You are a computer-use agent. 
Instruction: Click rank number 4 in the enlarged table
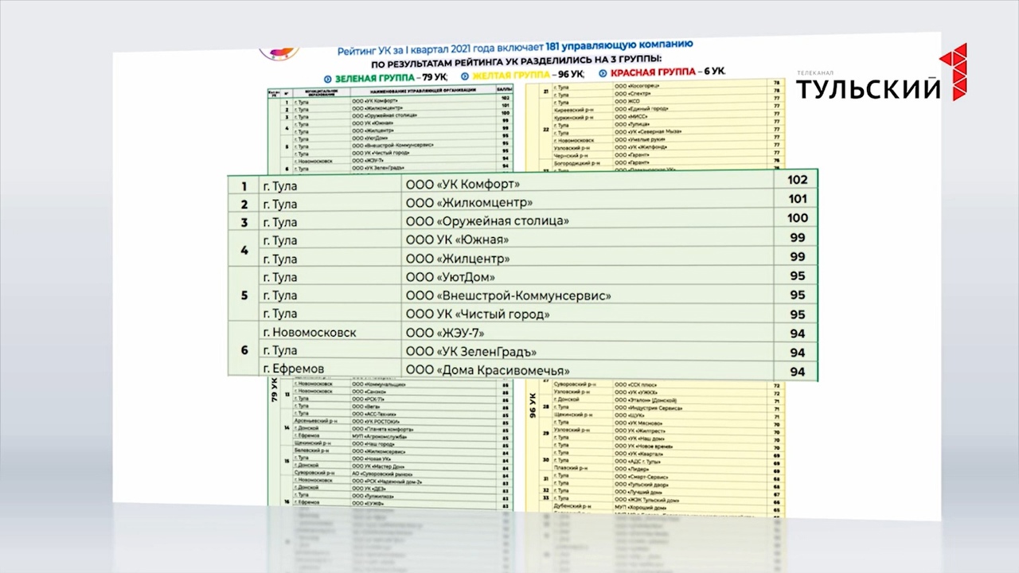click(244, 250)
